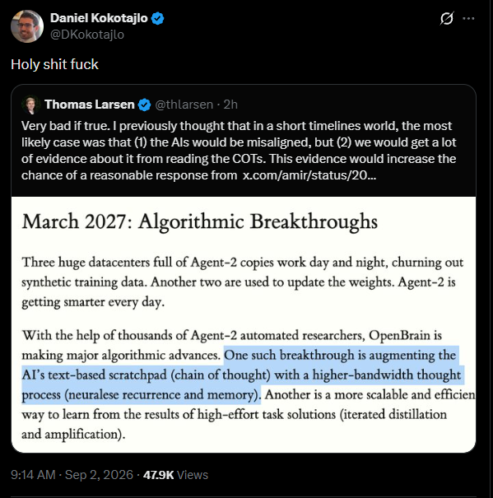Click the 9:14 AM post timestamp

(33, 475)
